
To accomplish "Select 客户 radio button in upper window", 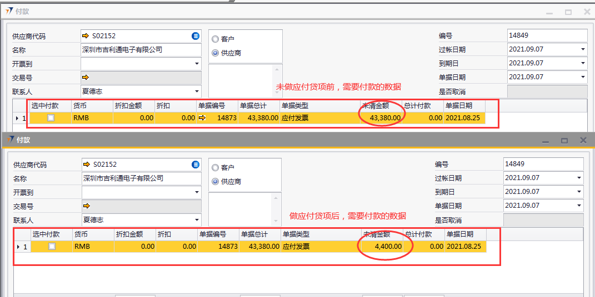I will tap(216, 39).
